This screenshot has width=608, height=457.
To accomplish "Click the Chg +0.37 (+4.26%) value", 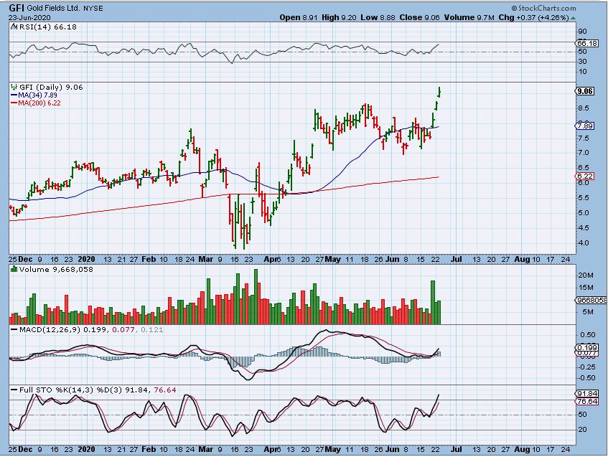I will click(533, 17).
